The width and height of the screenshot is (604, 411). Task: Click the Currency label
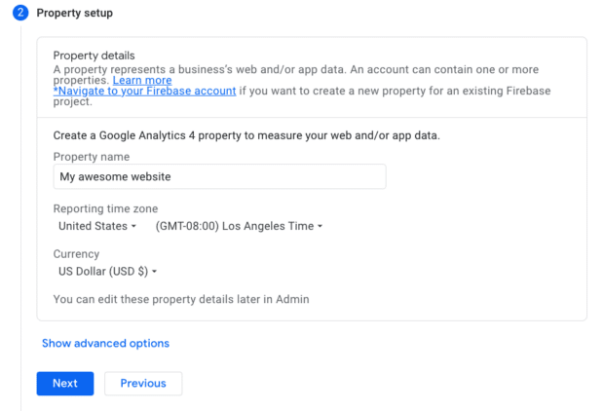pos(76,254)
